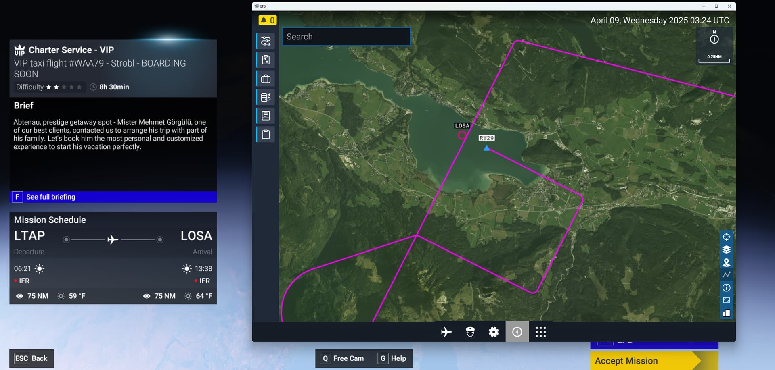Select the compass navigation tab in the bottom bar
Viewport: 775px width, 370px height.
[x=517, y=331]
